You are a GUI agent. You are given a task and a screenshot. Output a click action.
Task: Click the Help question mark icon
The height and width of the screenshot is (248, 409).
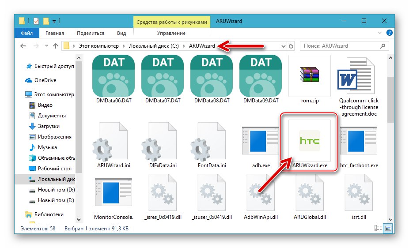tap(390, 33)
